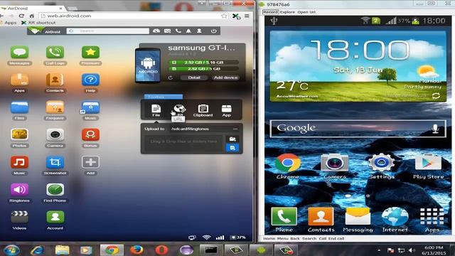Click the Home link below phone screen

click(x=269, y=239)
